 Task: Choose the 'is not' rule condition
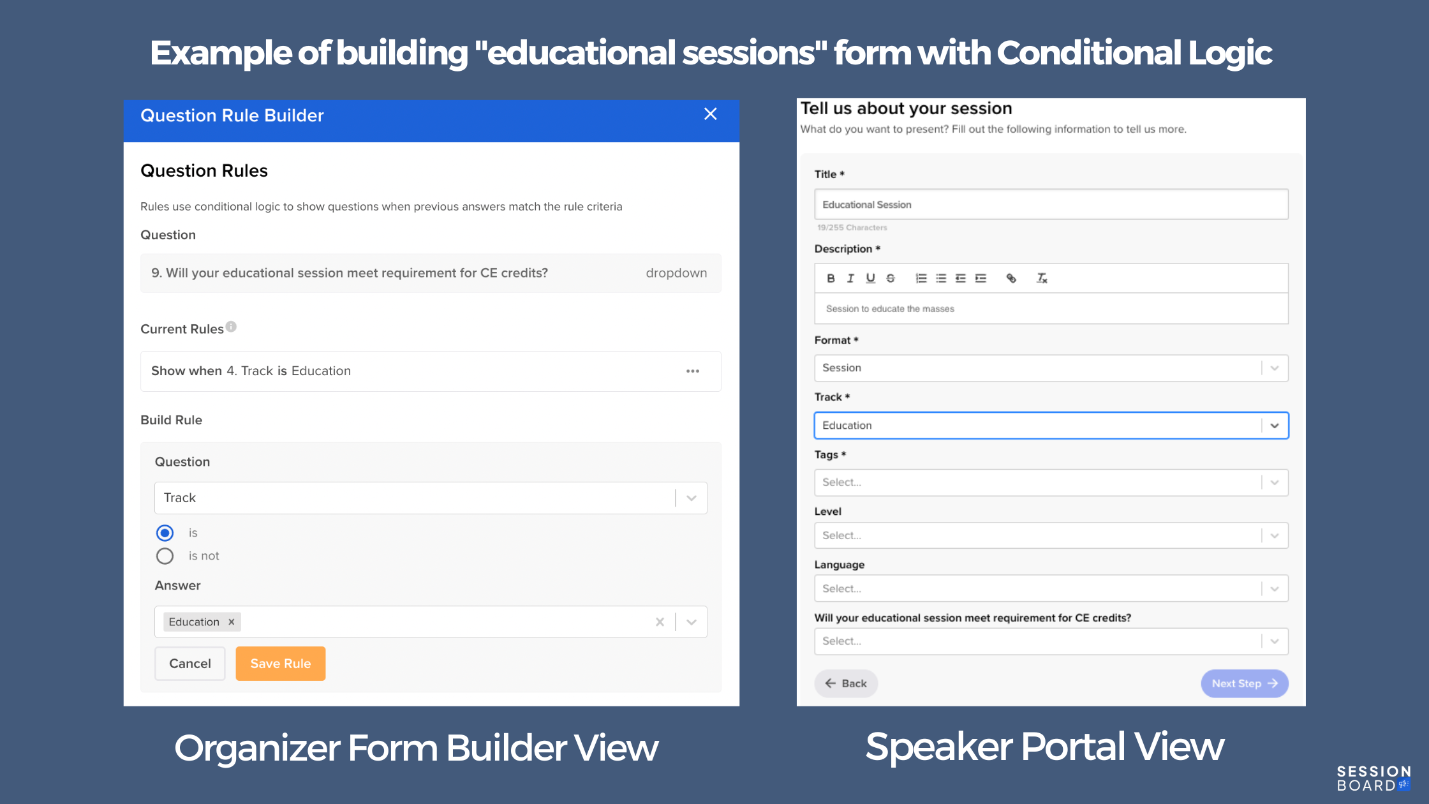(165, 556)
